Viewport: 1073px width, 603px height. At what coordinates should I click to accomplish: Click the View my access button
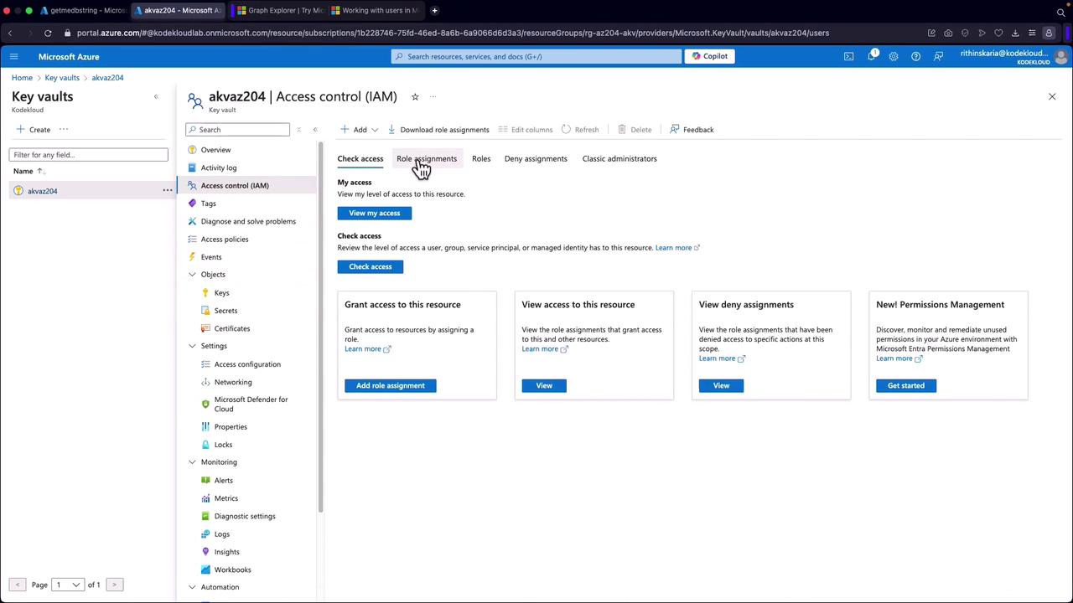pos(374,213)
